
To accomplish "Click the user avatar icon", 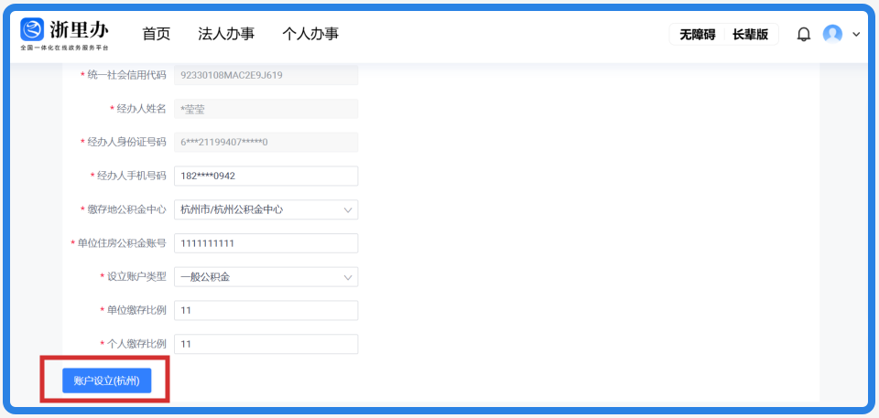I will click(x=832, y=34).
